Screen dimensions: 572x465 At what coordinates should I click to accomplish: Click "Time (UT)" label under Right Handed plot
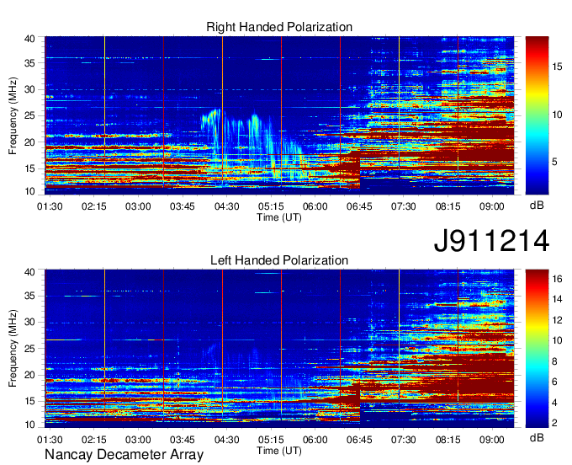pyautogui.click(x=279, y=217)
